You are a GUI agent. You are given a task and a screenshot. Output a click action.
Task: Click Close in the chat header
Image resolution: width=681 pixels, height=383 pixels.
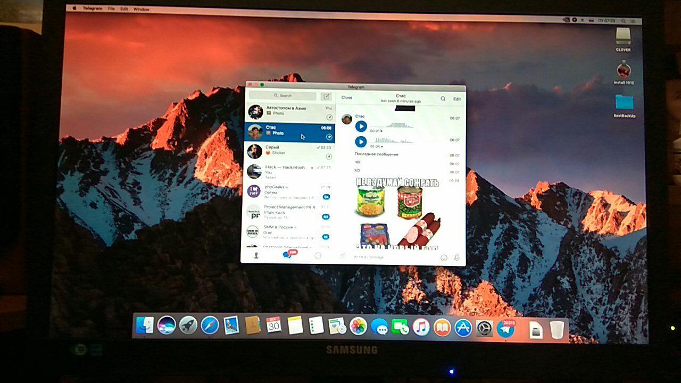347,98
